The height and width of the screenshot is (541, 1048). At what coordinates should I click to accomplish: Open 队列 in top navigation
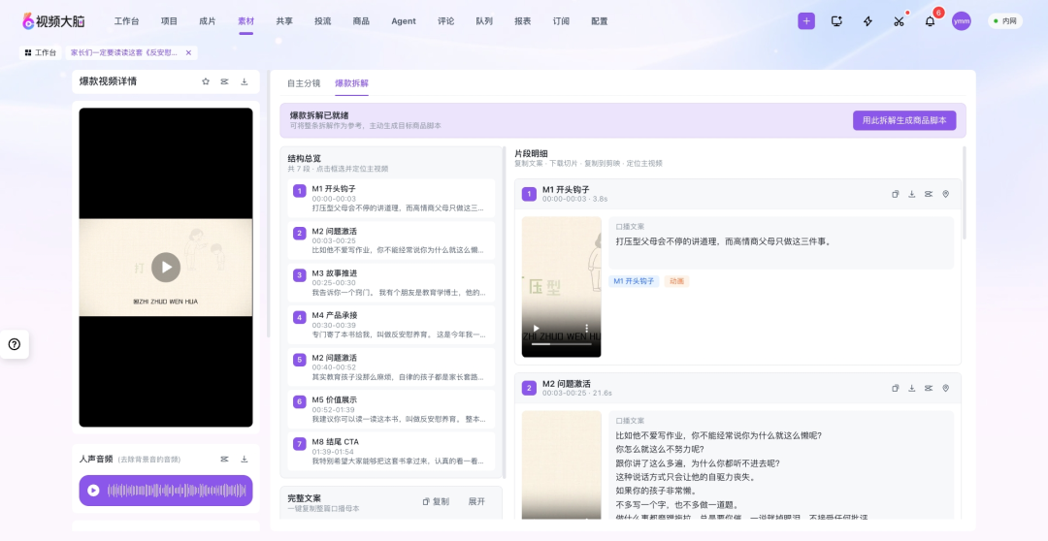pyautogui.click(x=484, y=21)
